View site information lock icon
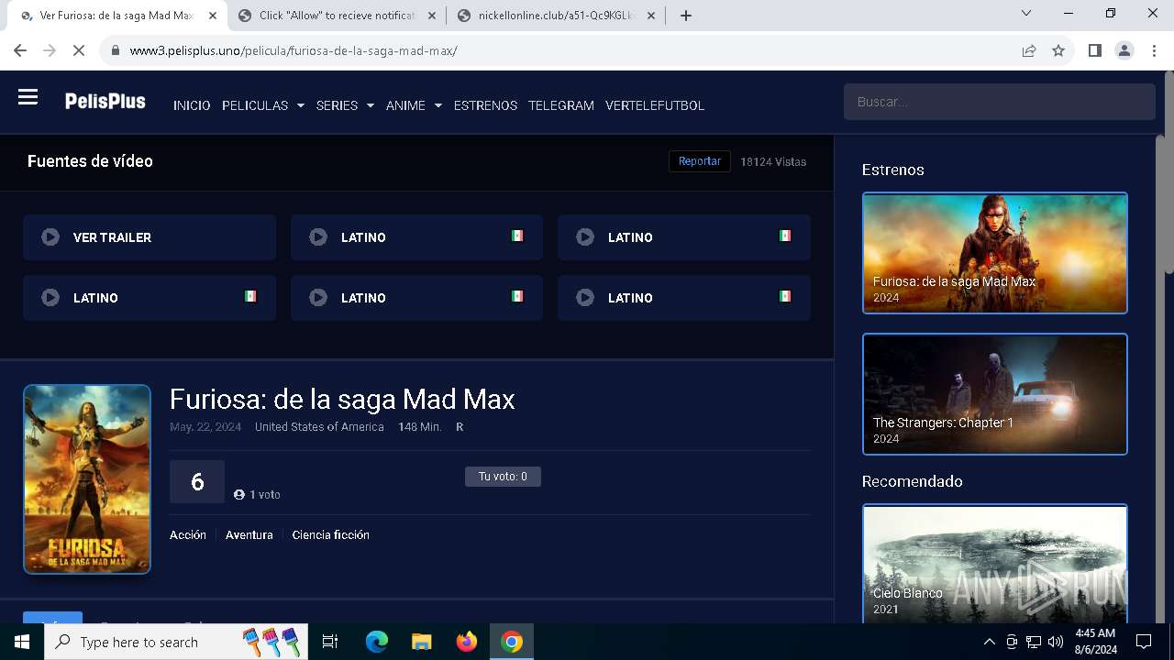The image size is (1174, 660). point(116,50)
